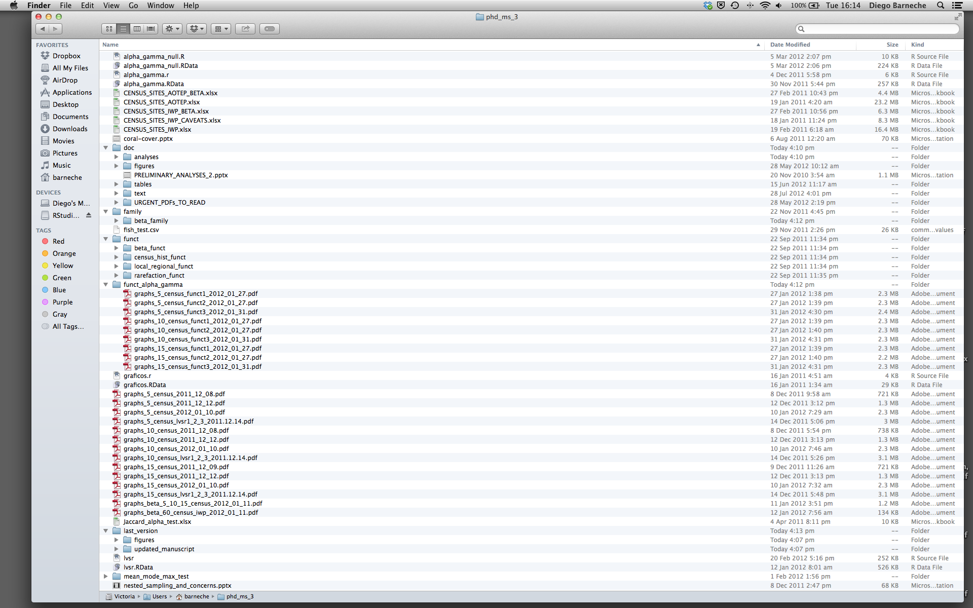Expand the doc folder disclosure triangle

[106, 147]
